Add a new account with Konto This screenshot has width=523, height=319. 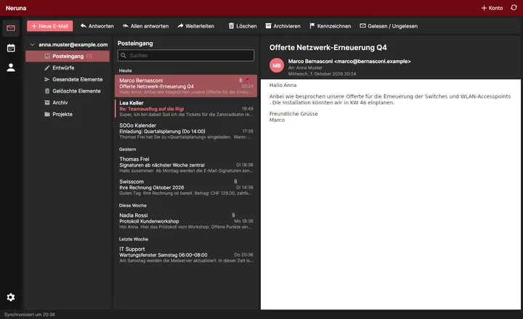tap(492, 8)
